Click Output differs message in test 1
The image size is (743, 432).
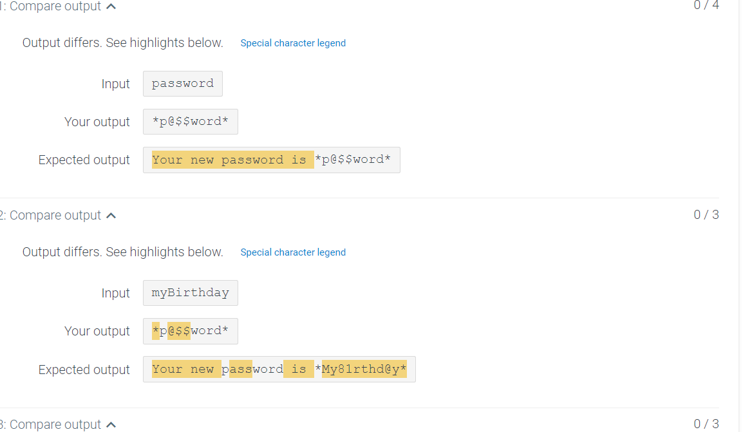(122, 42)
